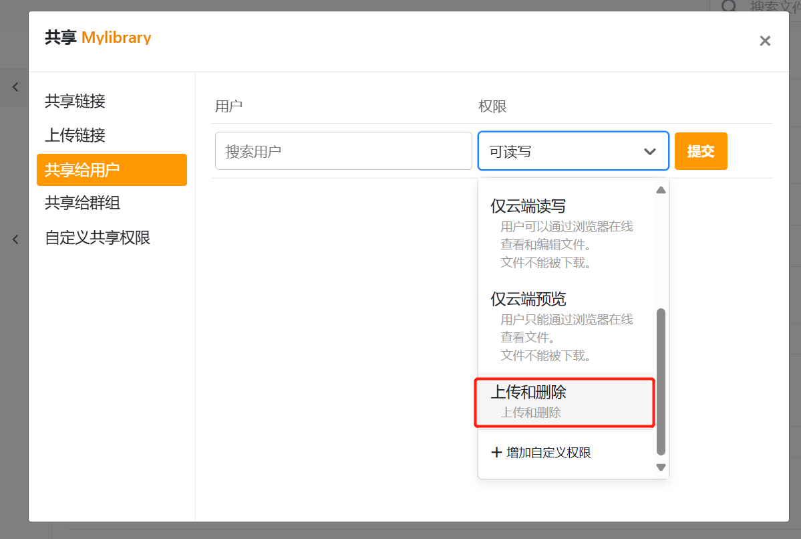Close the share Mylibrary dialog
This screenshot has width=801, height=539.
click(765, 41)
